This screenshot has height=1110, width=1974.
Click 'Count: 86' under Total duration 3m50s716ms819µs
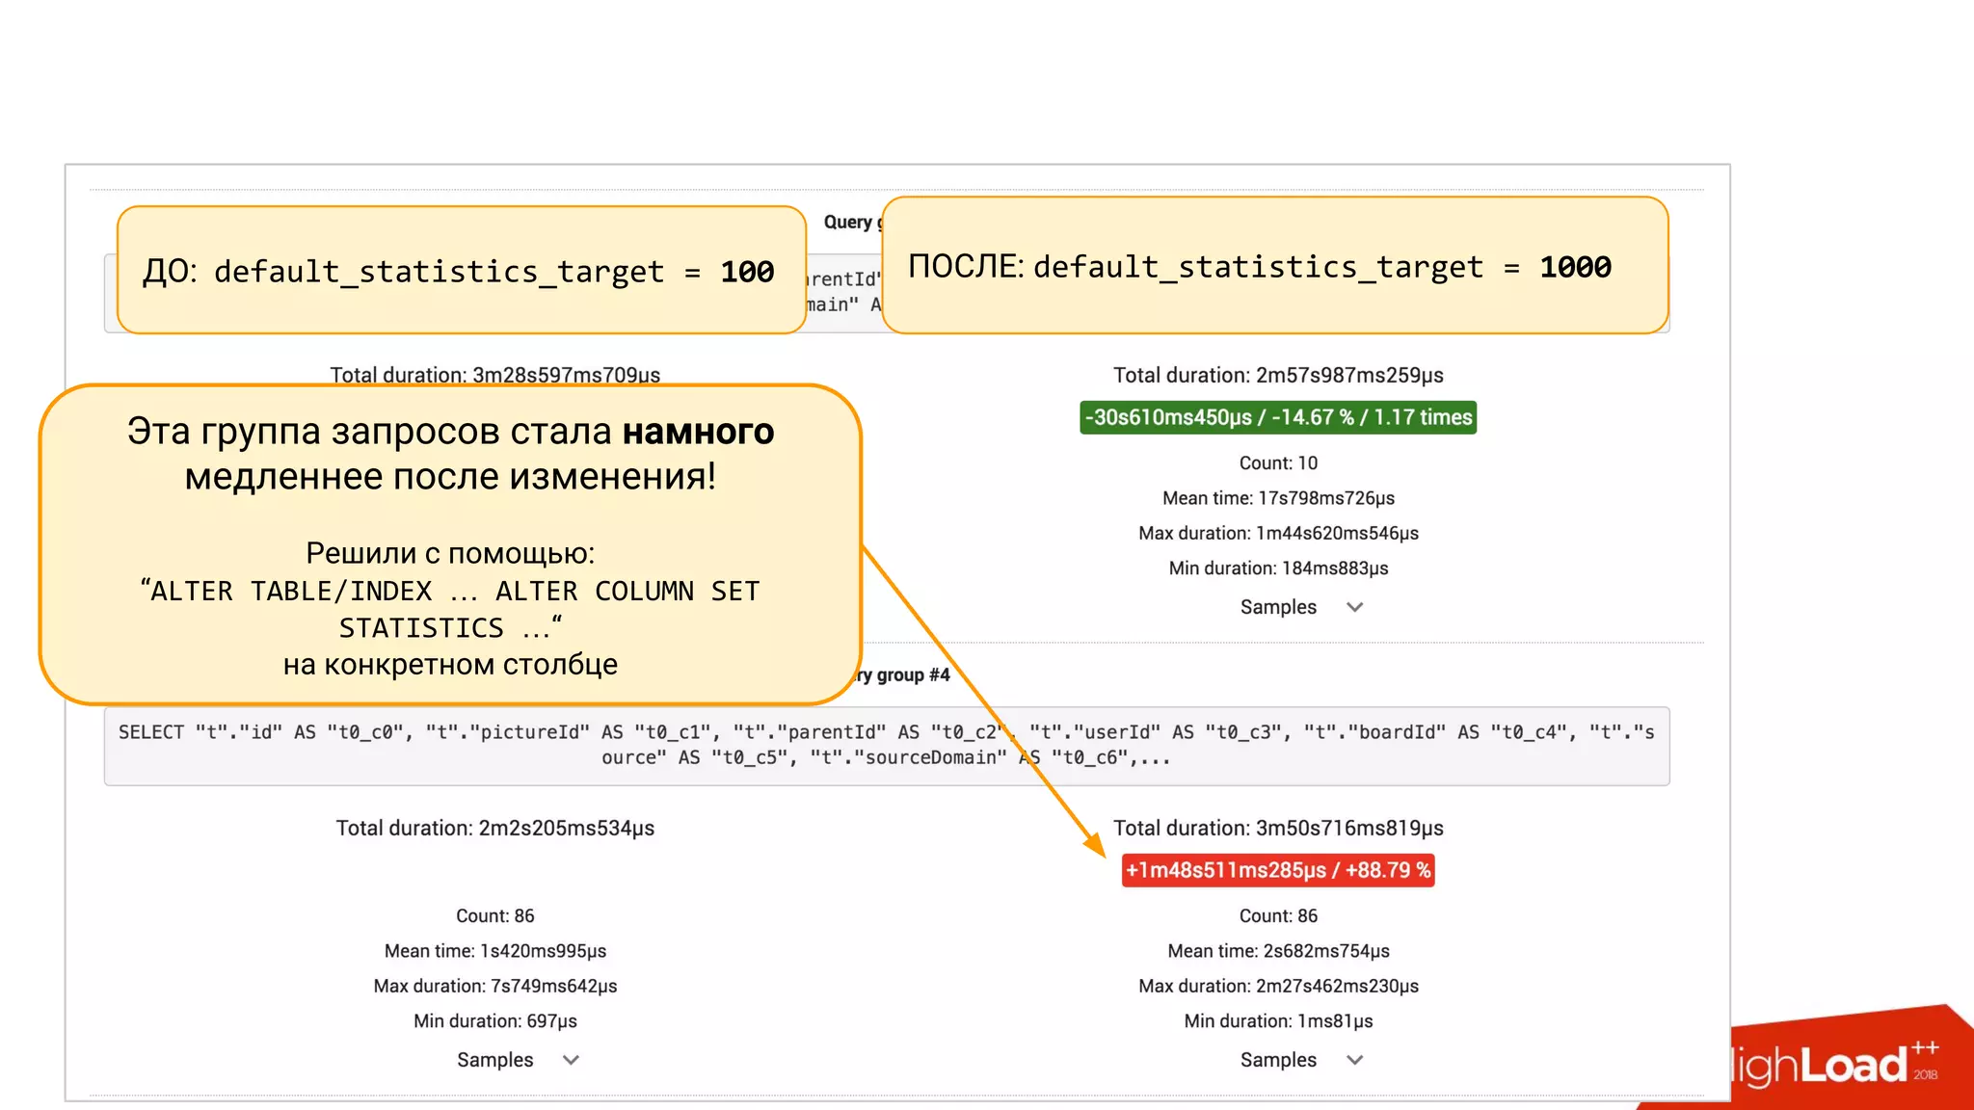pos(1278,916)
